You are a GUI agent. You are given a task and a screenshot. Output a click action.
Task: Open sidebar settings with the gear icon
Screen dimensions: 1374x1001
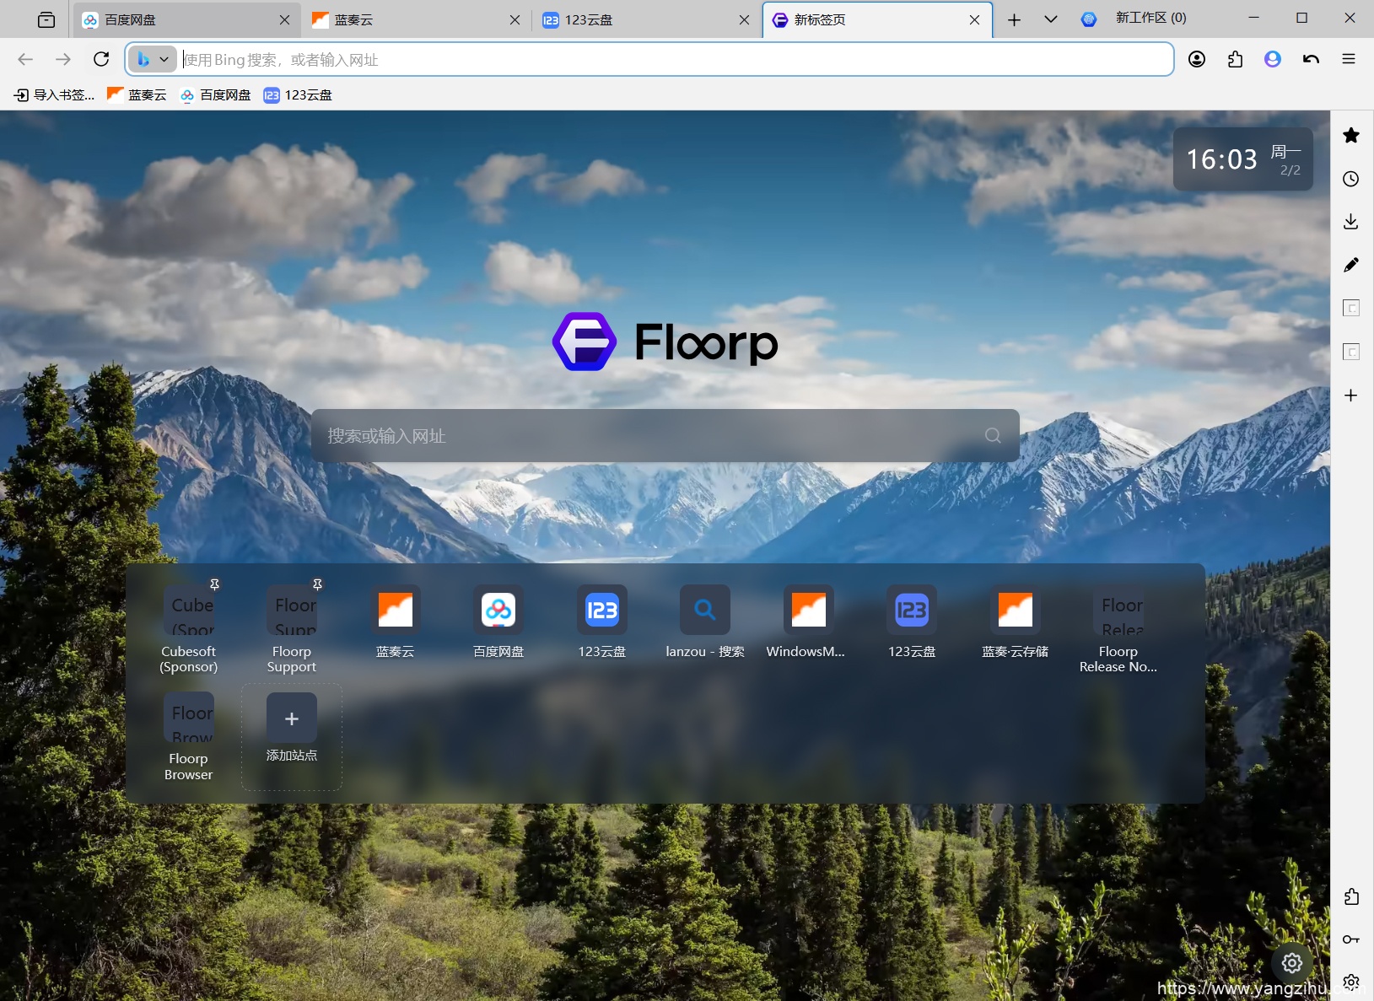(1350, 982)
